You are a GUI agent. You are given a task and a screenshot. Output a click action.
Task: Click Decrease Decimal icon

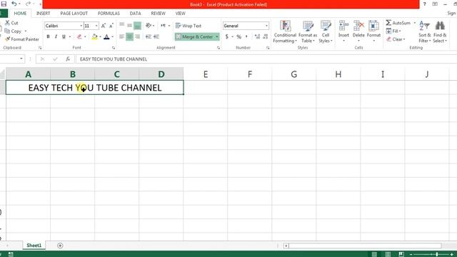(x=265, y=36)
